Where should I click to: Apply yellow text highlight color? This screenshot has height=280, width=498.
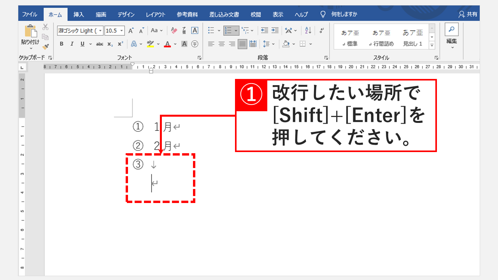click(151, 44)
